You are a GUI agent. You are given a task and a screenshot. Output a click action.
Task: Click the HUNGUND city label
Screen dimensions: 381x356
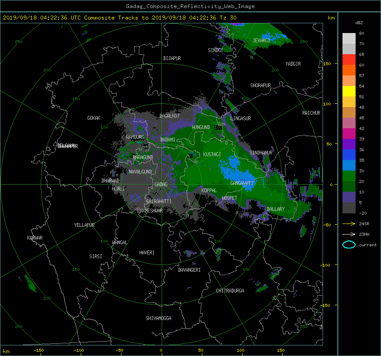201,127
